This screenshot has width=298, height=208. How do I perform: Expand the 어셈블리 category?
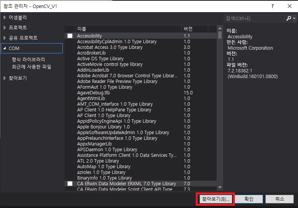click(x=5, y=17)
